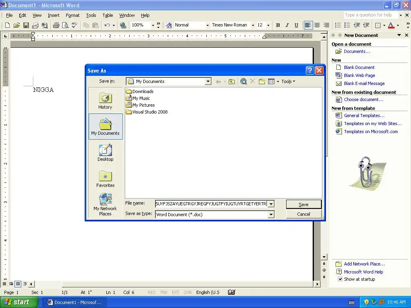Screen dimensions: 411x308
Task: Click the Microsoft Word Help link
Action: click(363, 272)
